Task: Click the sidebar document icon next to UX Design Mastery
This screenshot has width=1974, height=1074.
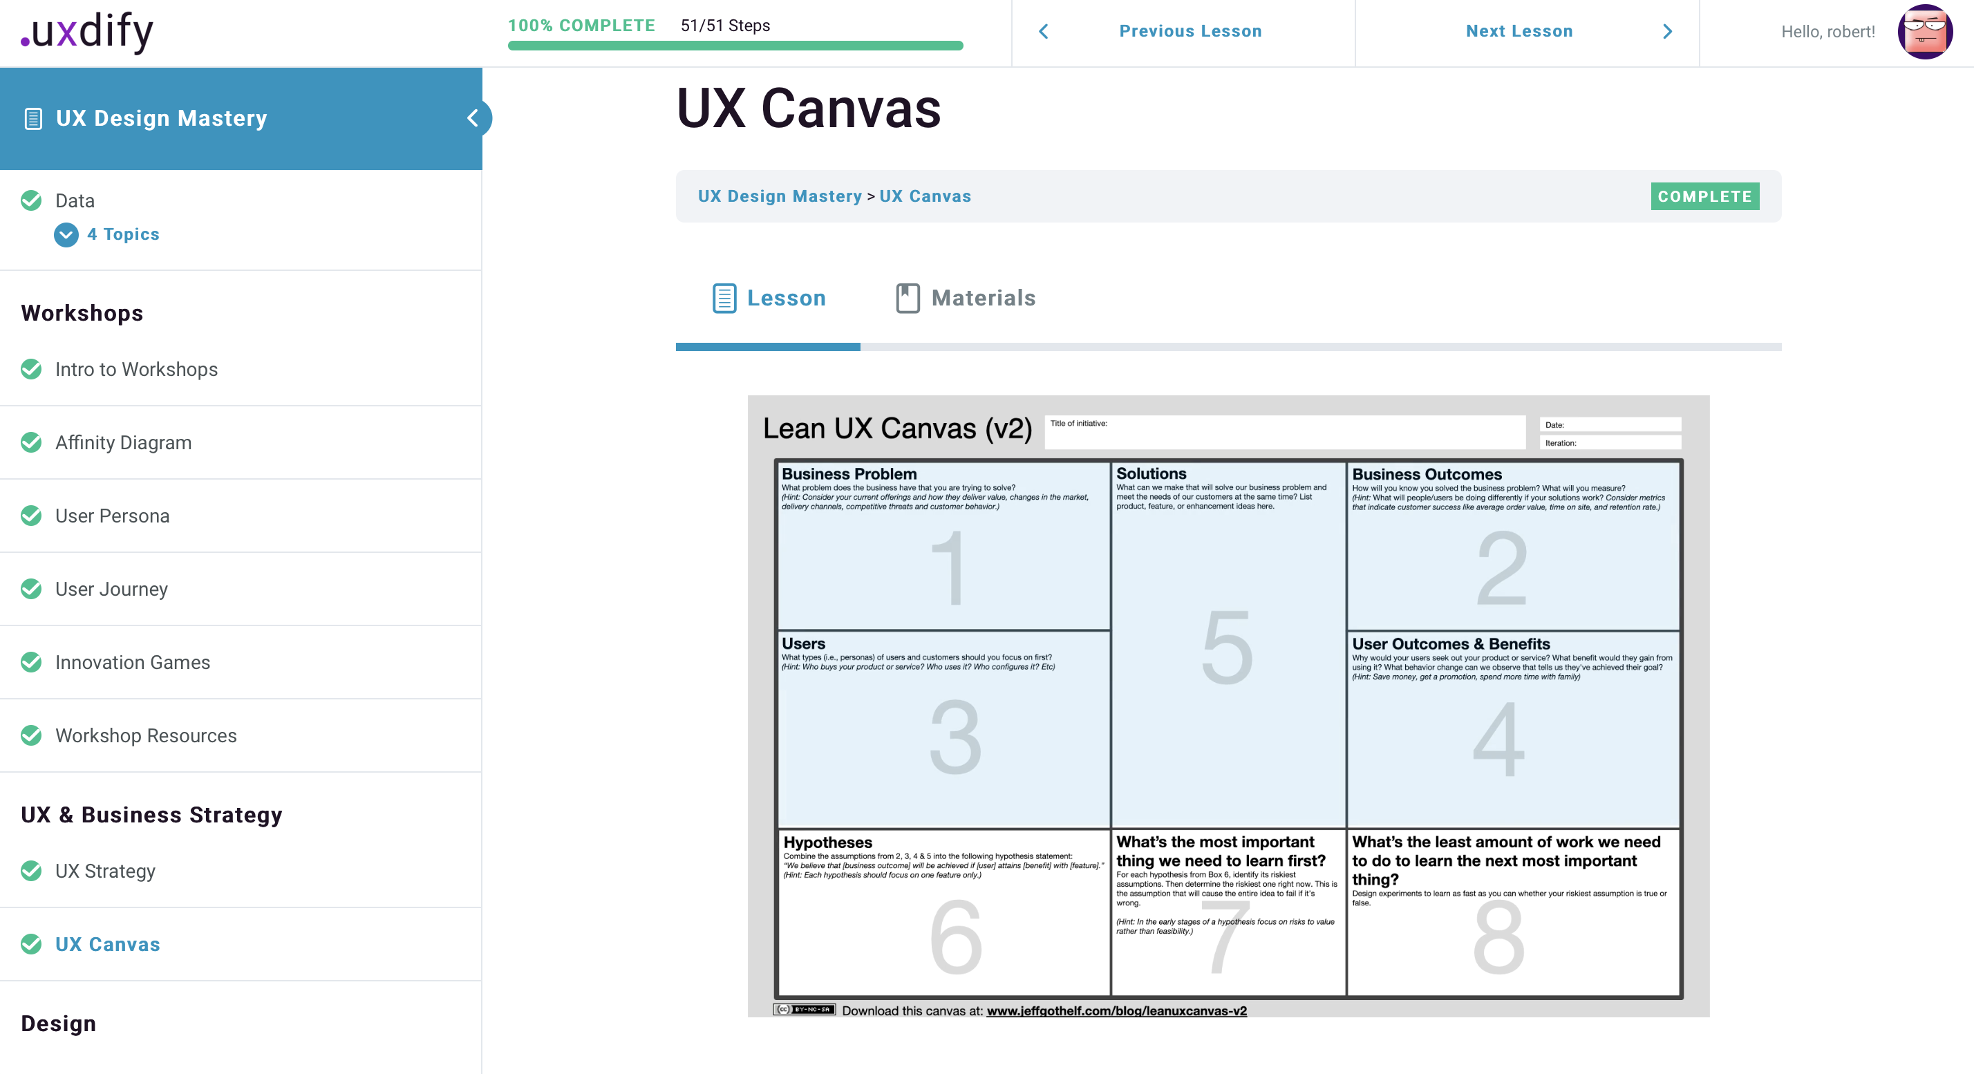Action: point(32,118)
